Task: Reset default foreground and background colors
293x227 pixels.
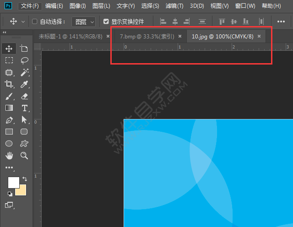Action: (10, 194)
